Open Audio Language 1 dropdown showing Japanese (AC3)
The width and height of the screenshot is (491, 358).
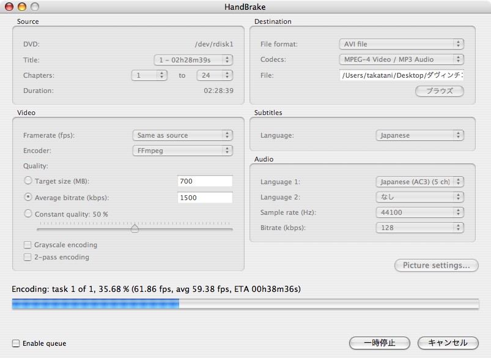click(x=419, y=182)
